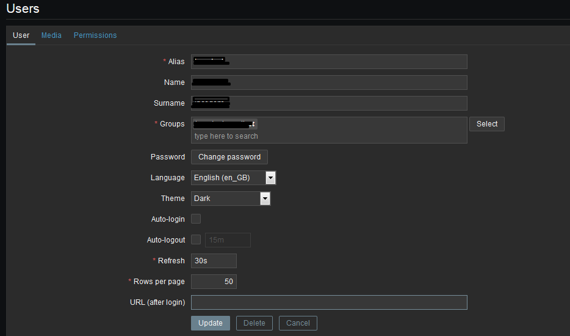Click the Rows per page field
Viewport: 570px width, 336px height.
214,282
